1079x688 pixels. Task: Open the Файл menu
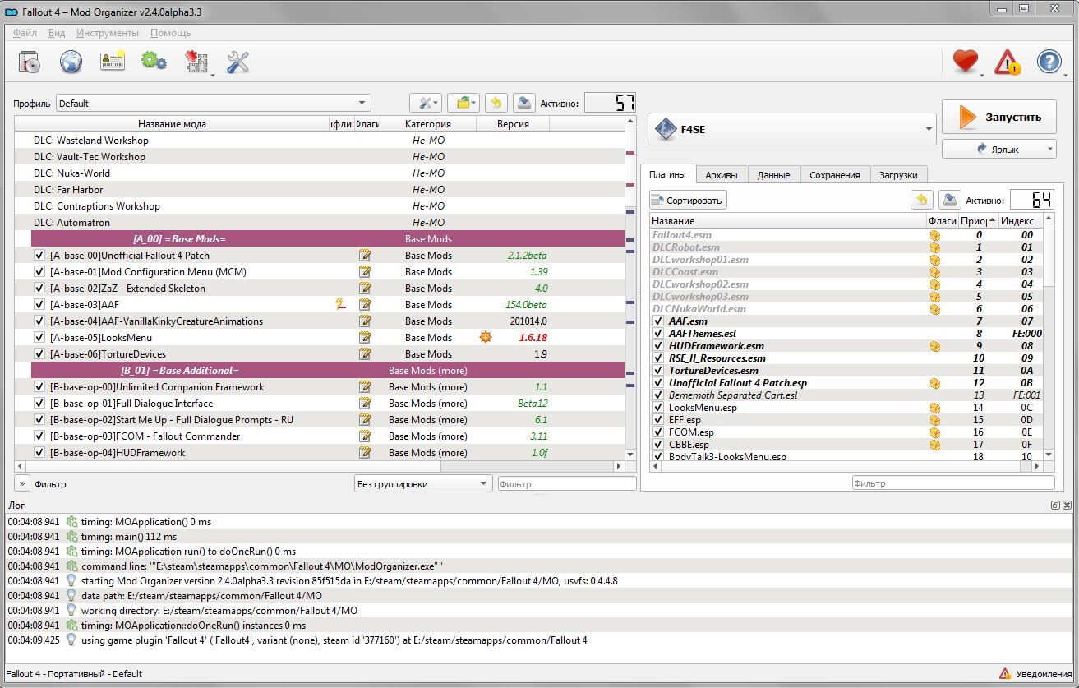point(25,33)
